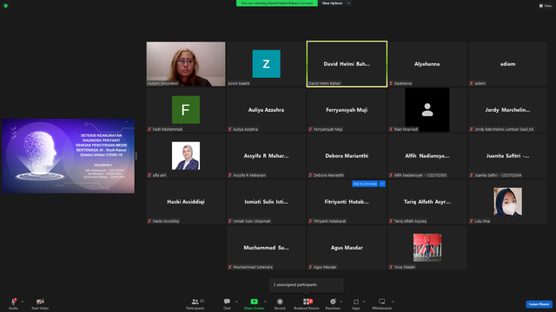
Task: Click the '2 unassigned participants' tooltip
Action: 307,285
